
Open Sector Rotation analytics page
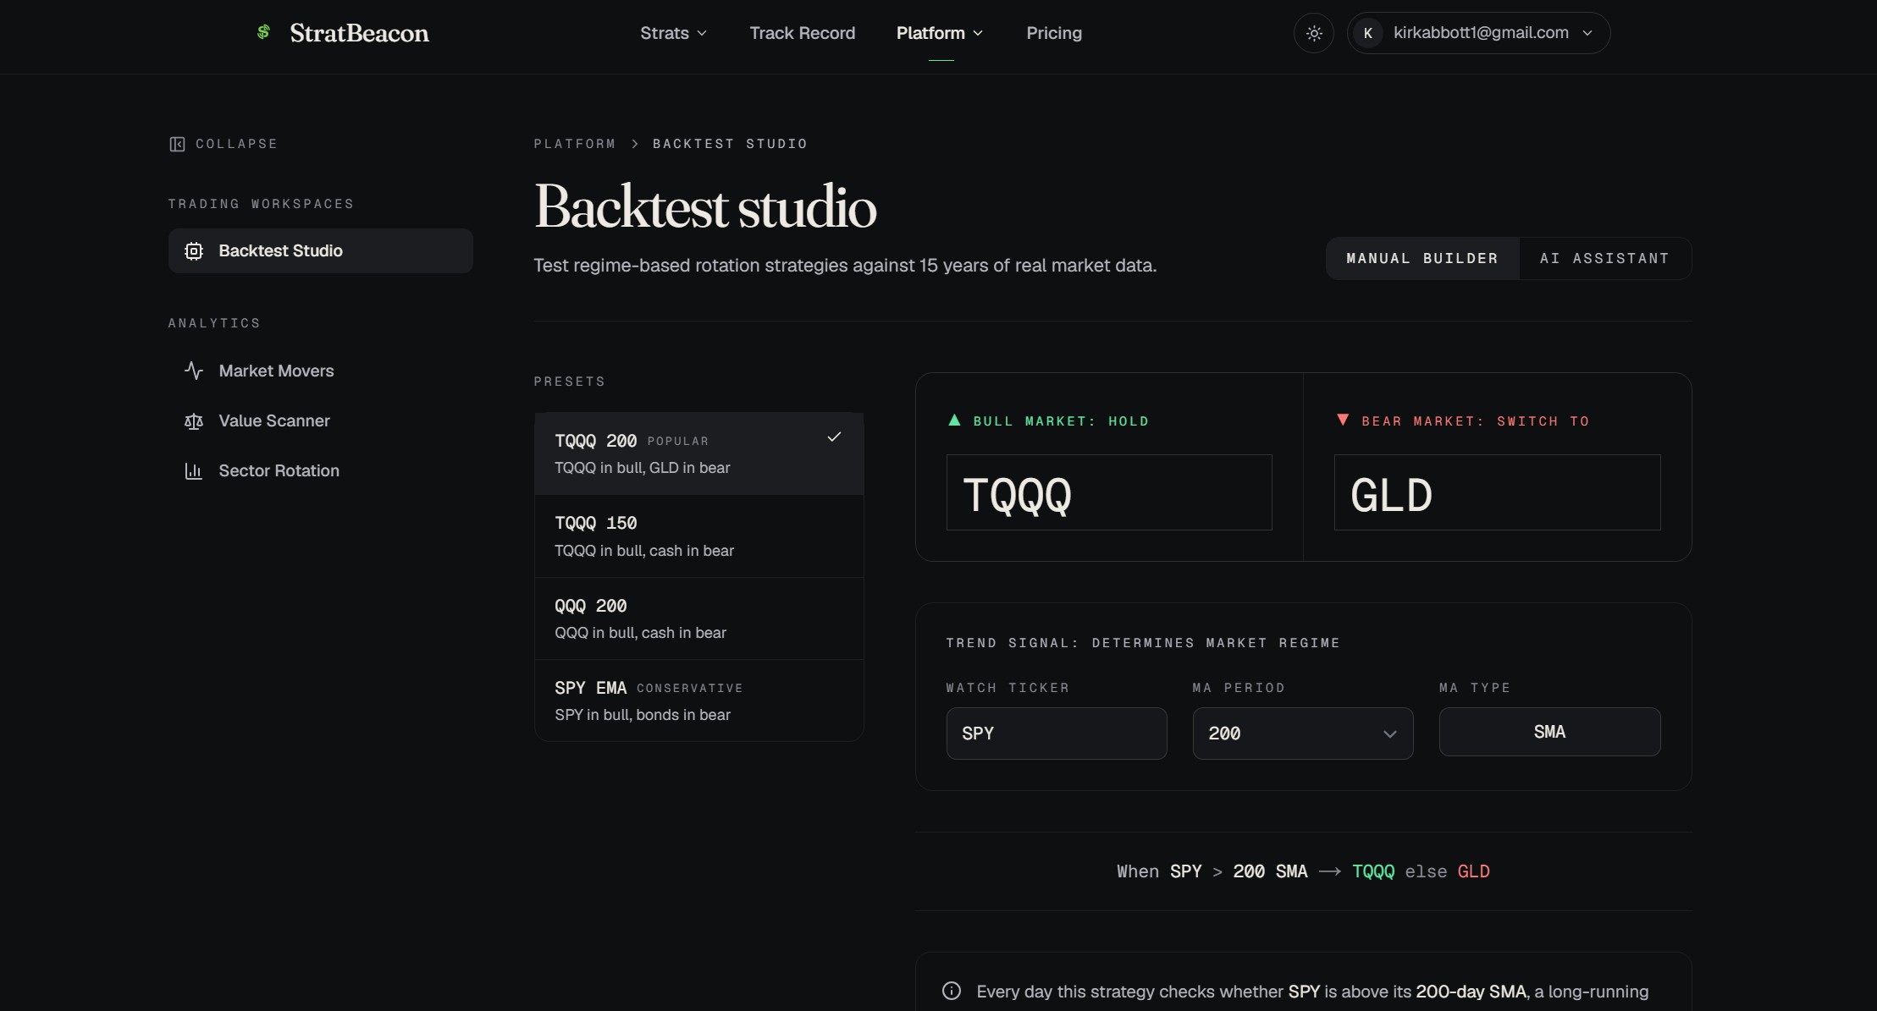tap(321, 470)
